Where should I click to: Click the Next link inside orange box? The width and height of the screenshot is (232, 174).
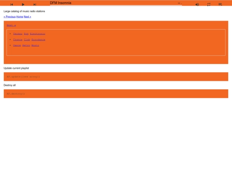pyautogui.click(x=11, y=25)
